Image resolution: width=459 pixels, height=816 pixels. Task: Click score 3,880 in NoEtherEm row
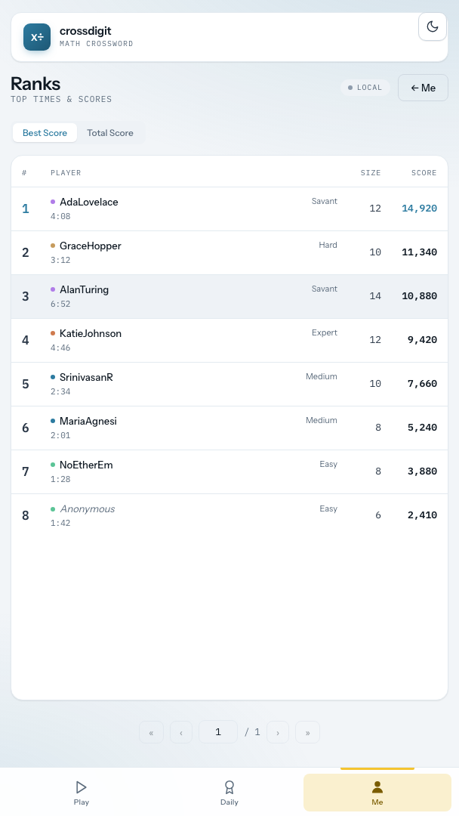(422, 471)
